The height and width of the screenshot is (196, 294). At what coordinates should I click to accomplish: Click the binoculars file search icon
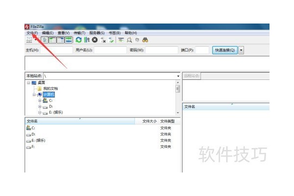pos(146,40)
